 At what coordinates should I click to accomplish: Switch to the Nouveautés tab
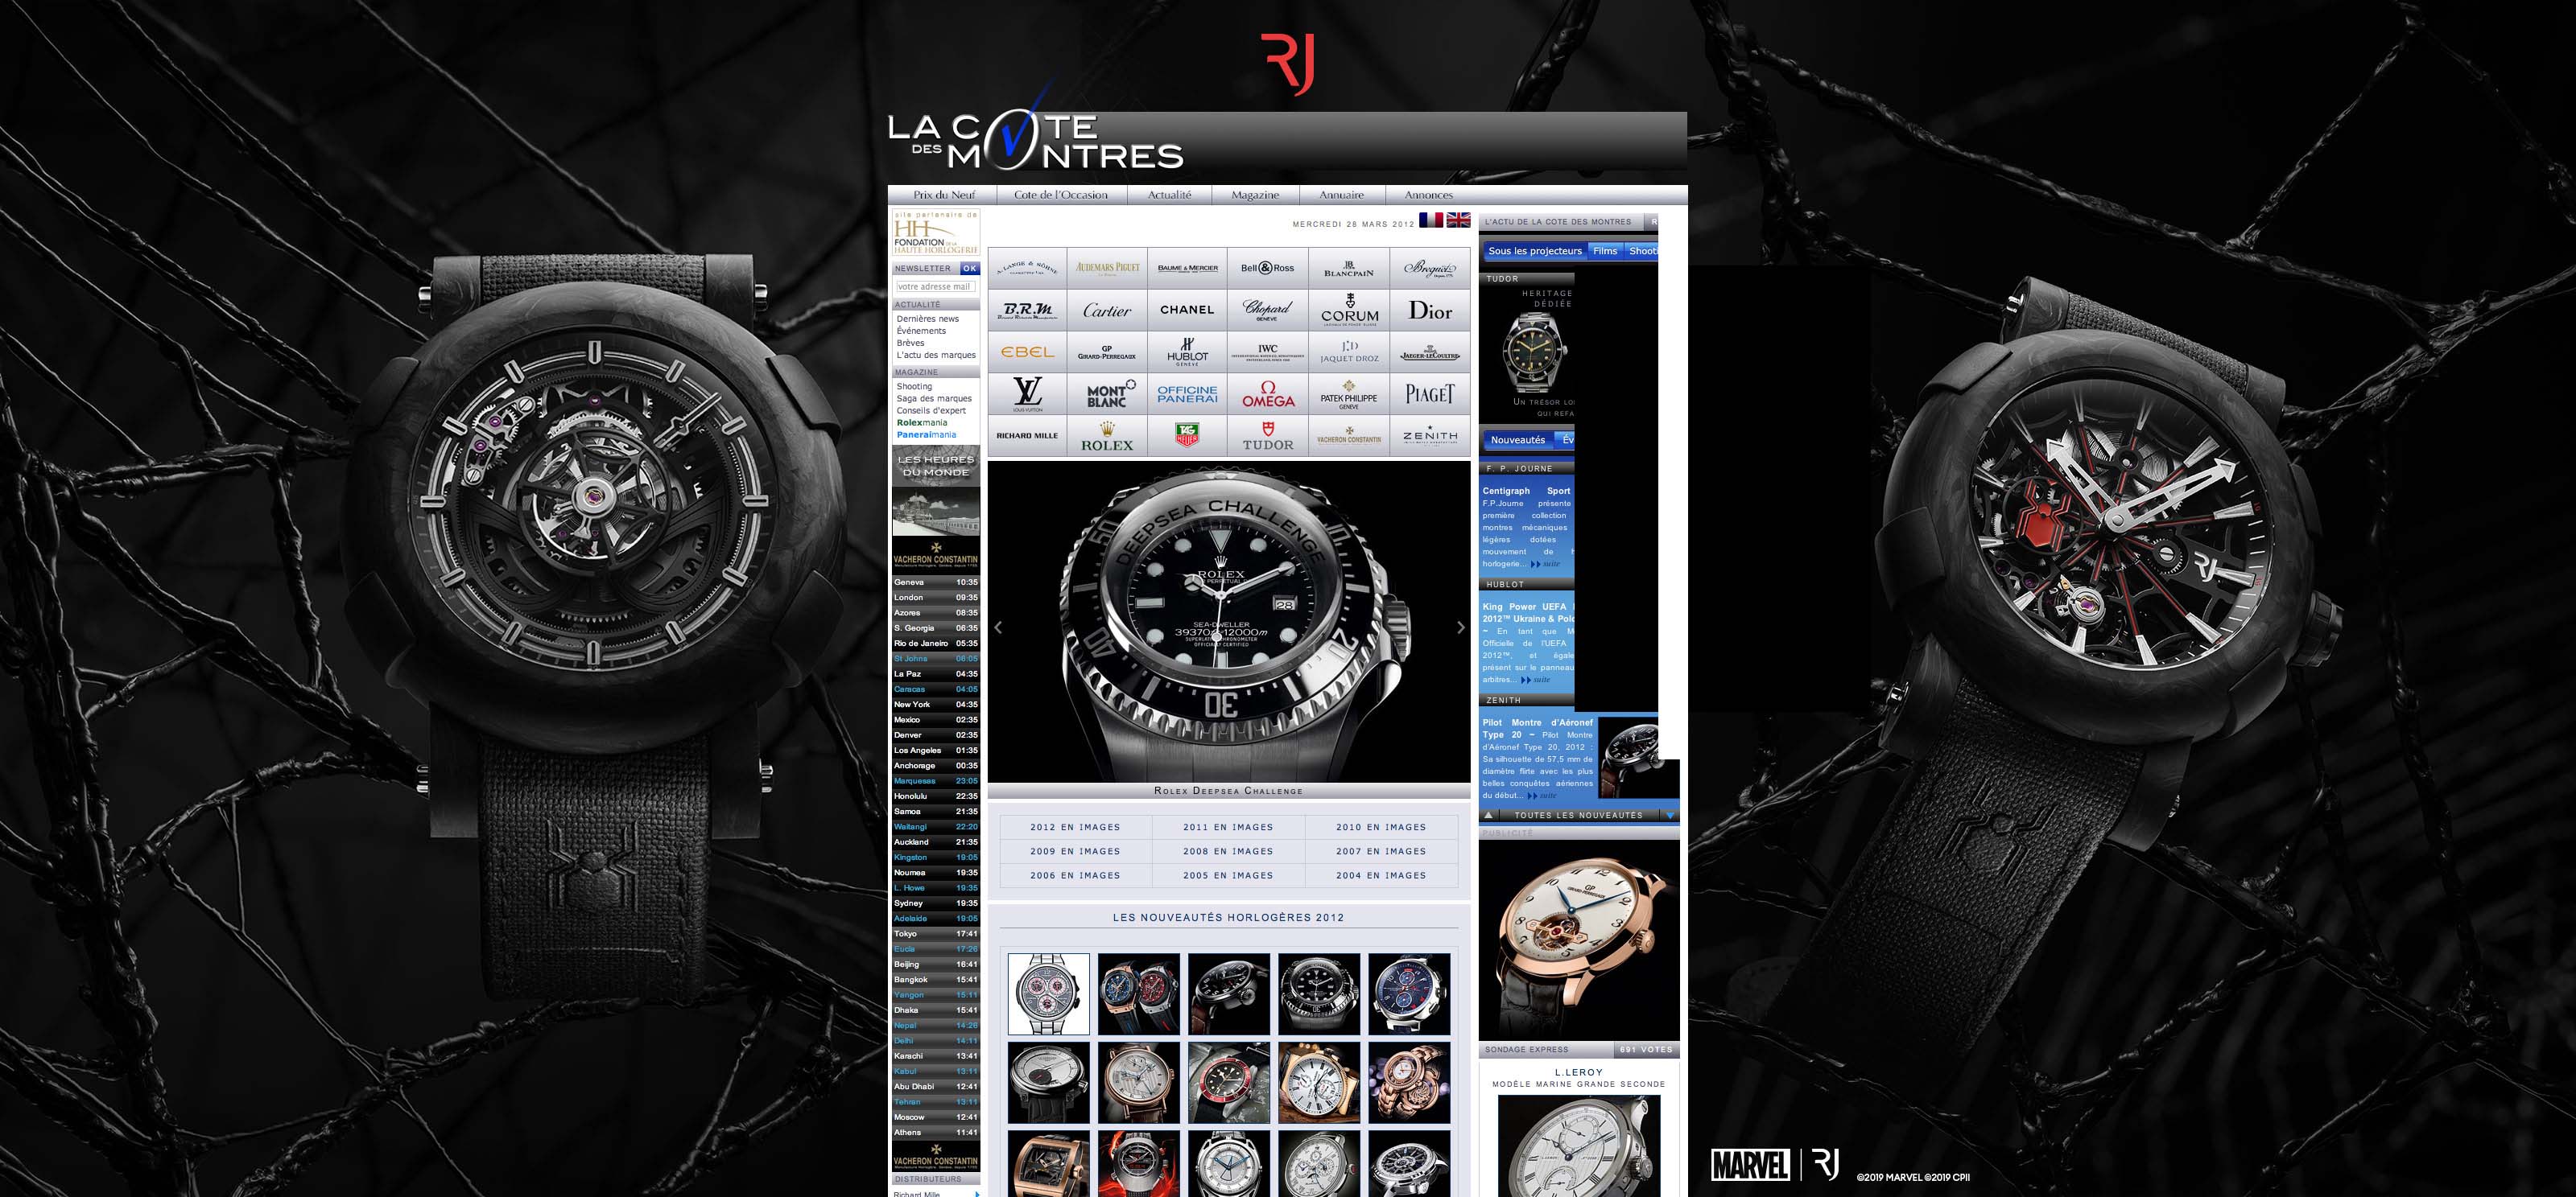tap(1518, 440)
